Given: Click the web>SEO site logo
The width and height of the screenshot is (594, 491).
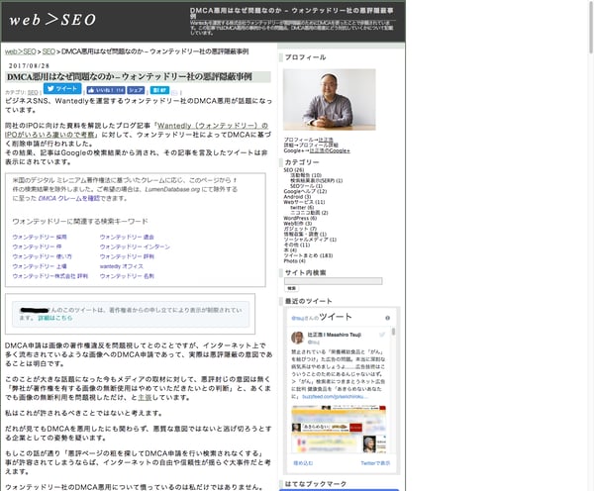Looking at the screenshot, I should click(x=52, y=20).
